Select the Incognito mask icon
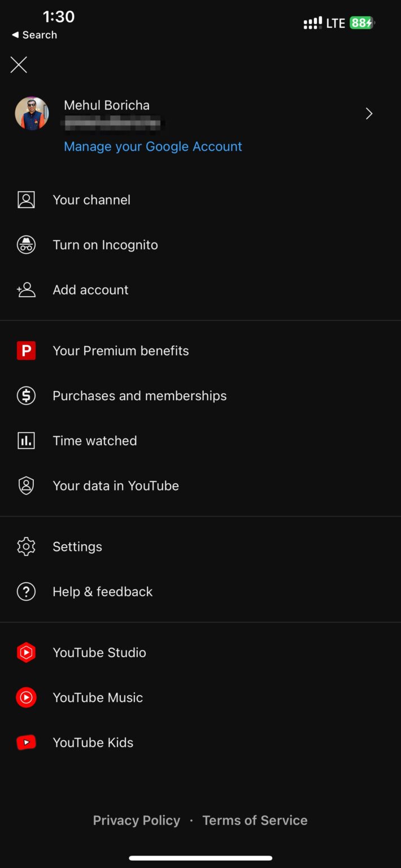 pos(26,245)
